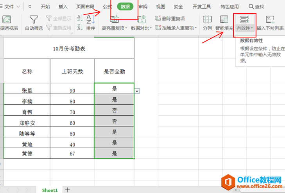Select the cell containing 肖帮

(x=27, y=110)
